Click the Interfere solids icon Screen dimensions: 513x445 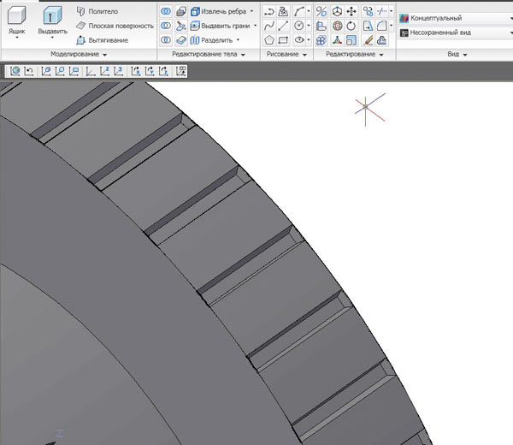point(181,11)
